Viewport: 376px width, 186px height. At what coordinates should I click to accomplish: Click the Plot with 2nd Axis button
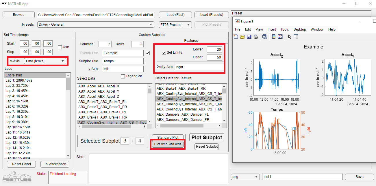point(168,144)
